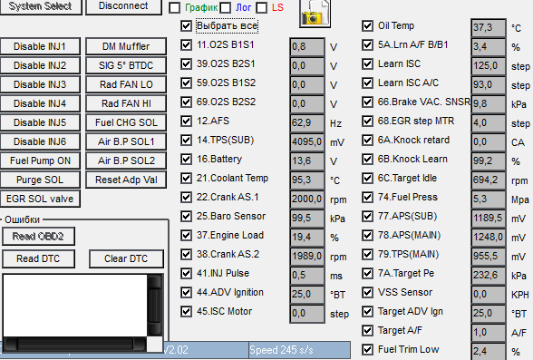Activate Fuel Pump ON test

pyautogui.click(x=40, y=161)
